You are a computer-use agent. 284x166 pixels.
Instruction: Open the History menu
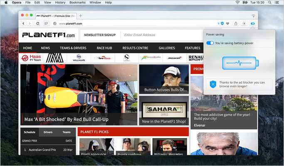click(x=60, y=2)
